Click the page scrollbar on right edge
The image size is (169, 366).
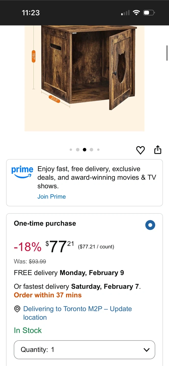point(167,53)
